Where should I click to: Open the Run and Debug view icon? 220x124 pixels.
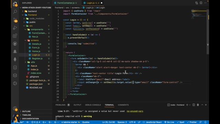(15, 28)
